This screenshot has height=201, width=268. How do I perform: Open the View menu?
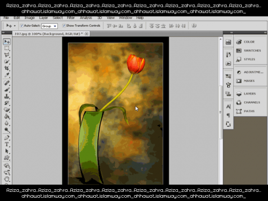click(110, 18)
